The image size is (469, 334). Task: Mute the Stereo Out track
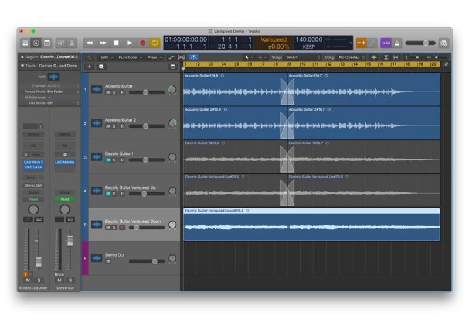[x=108, y=261]
